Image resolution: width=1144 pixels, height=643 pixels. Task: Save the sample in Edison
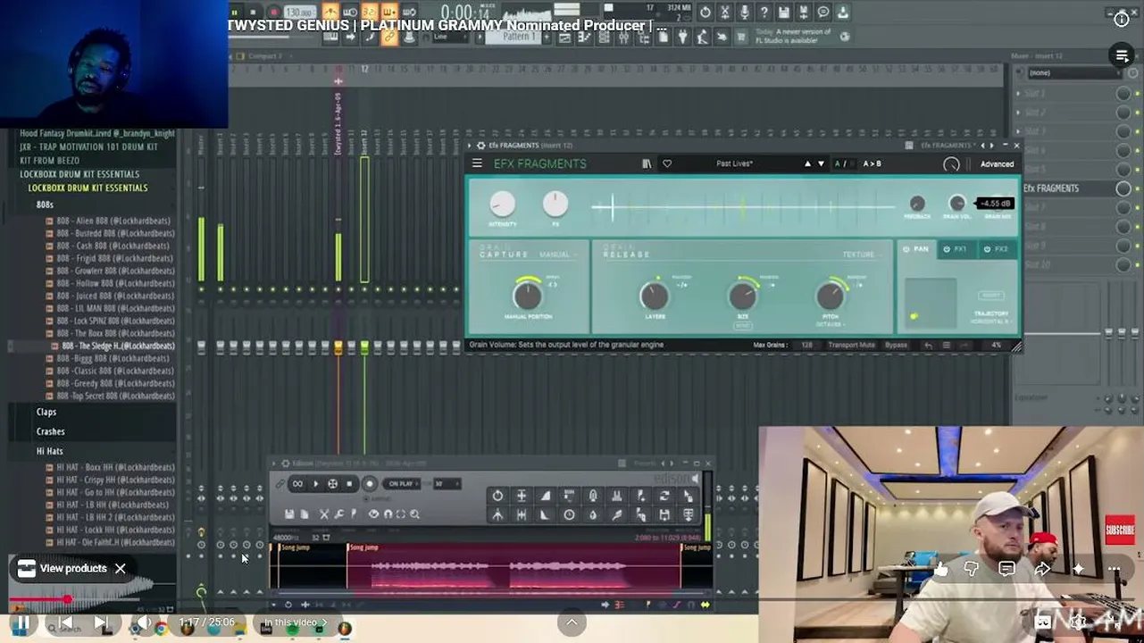point(289,514)
